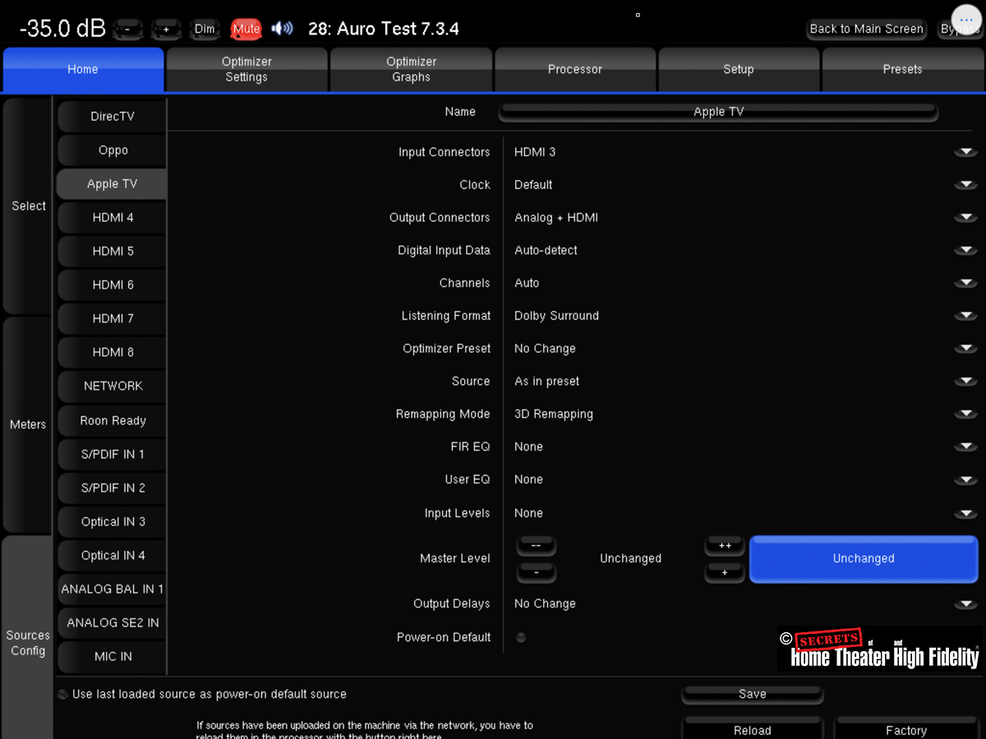Click the speaker volume icon

click(x=282, y=29)
